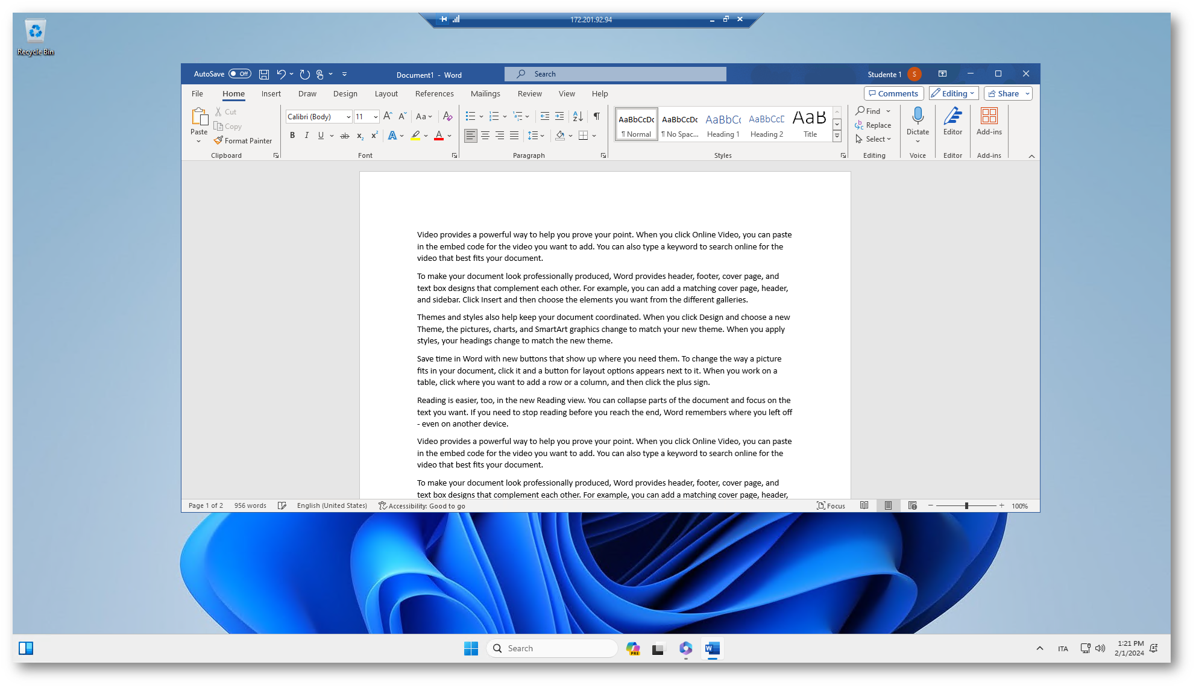Open the Select dropdown in Editing group

pos(873,139)
